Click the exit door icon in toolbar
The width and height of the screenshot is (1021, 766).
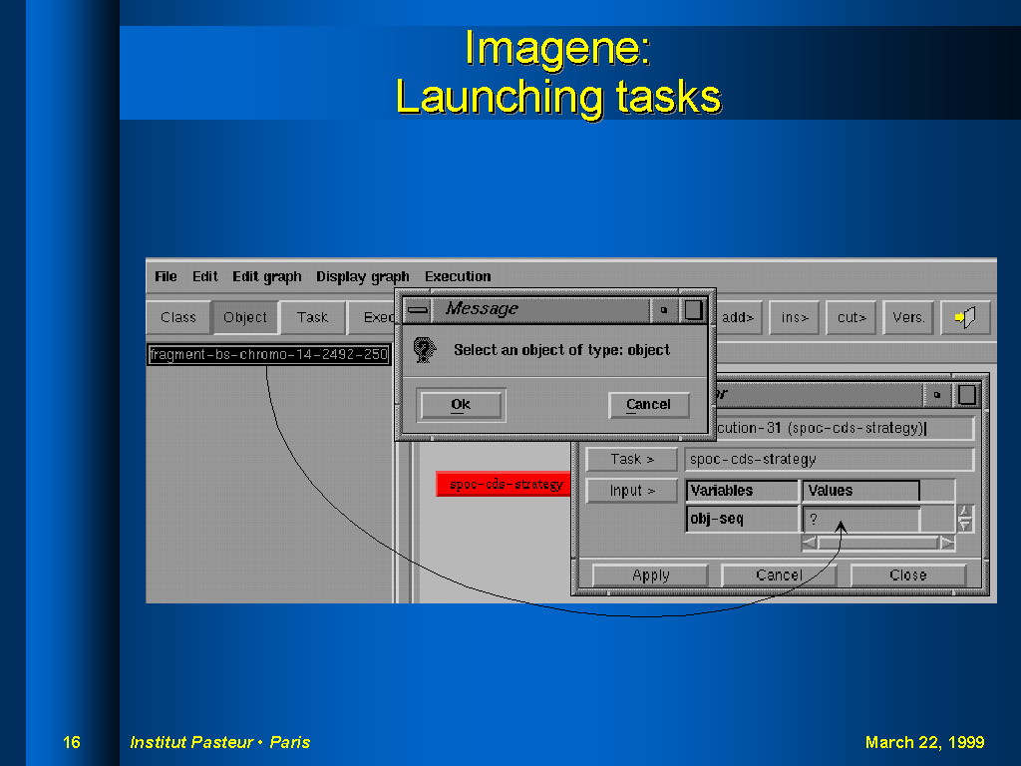965,317
